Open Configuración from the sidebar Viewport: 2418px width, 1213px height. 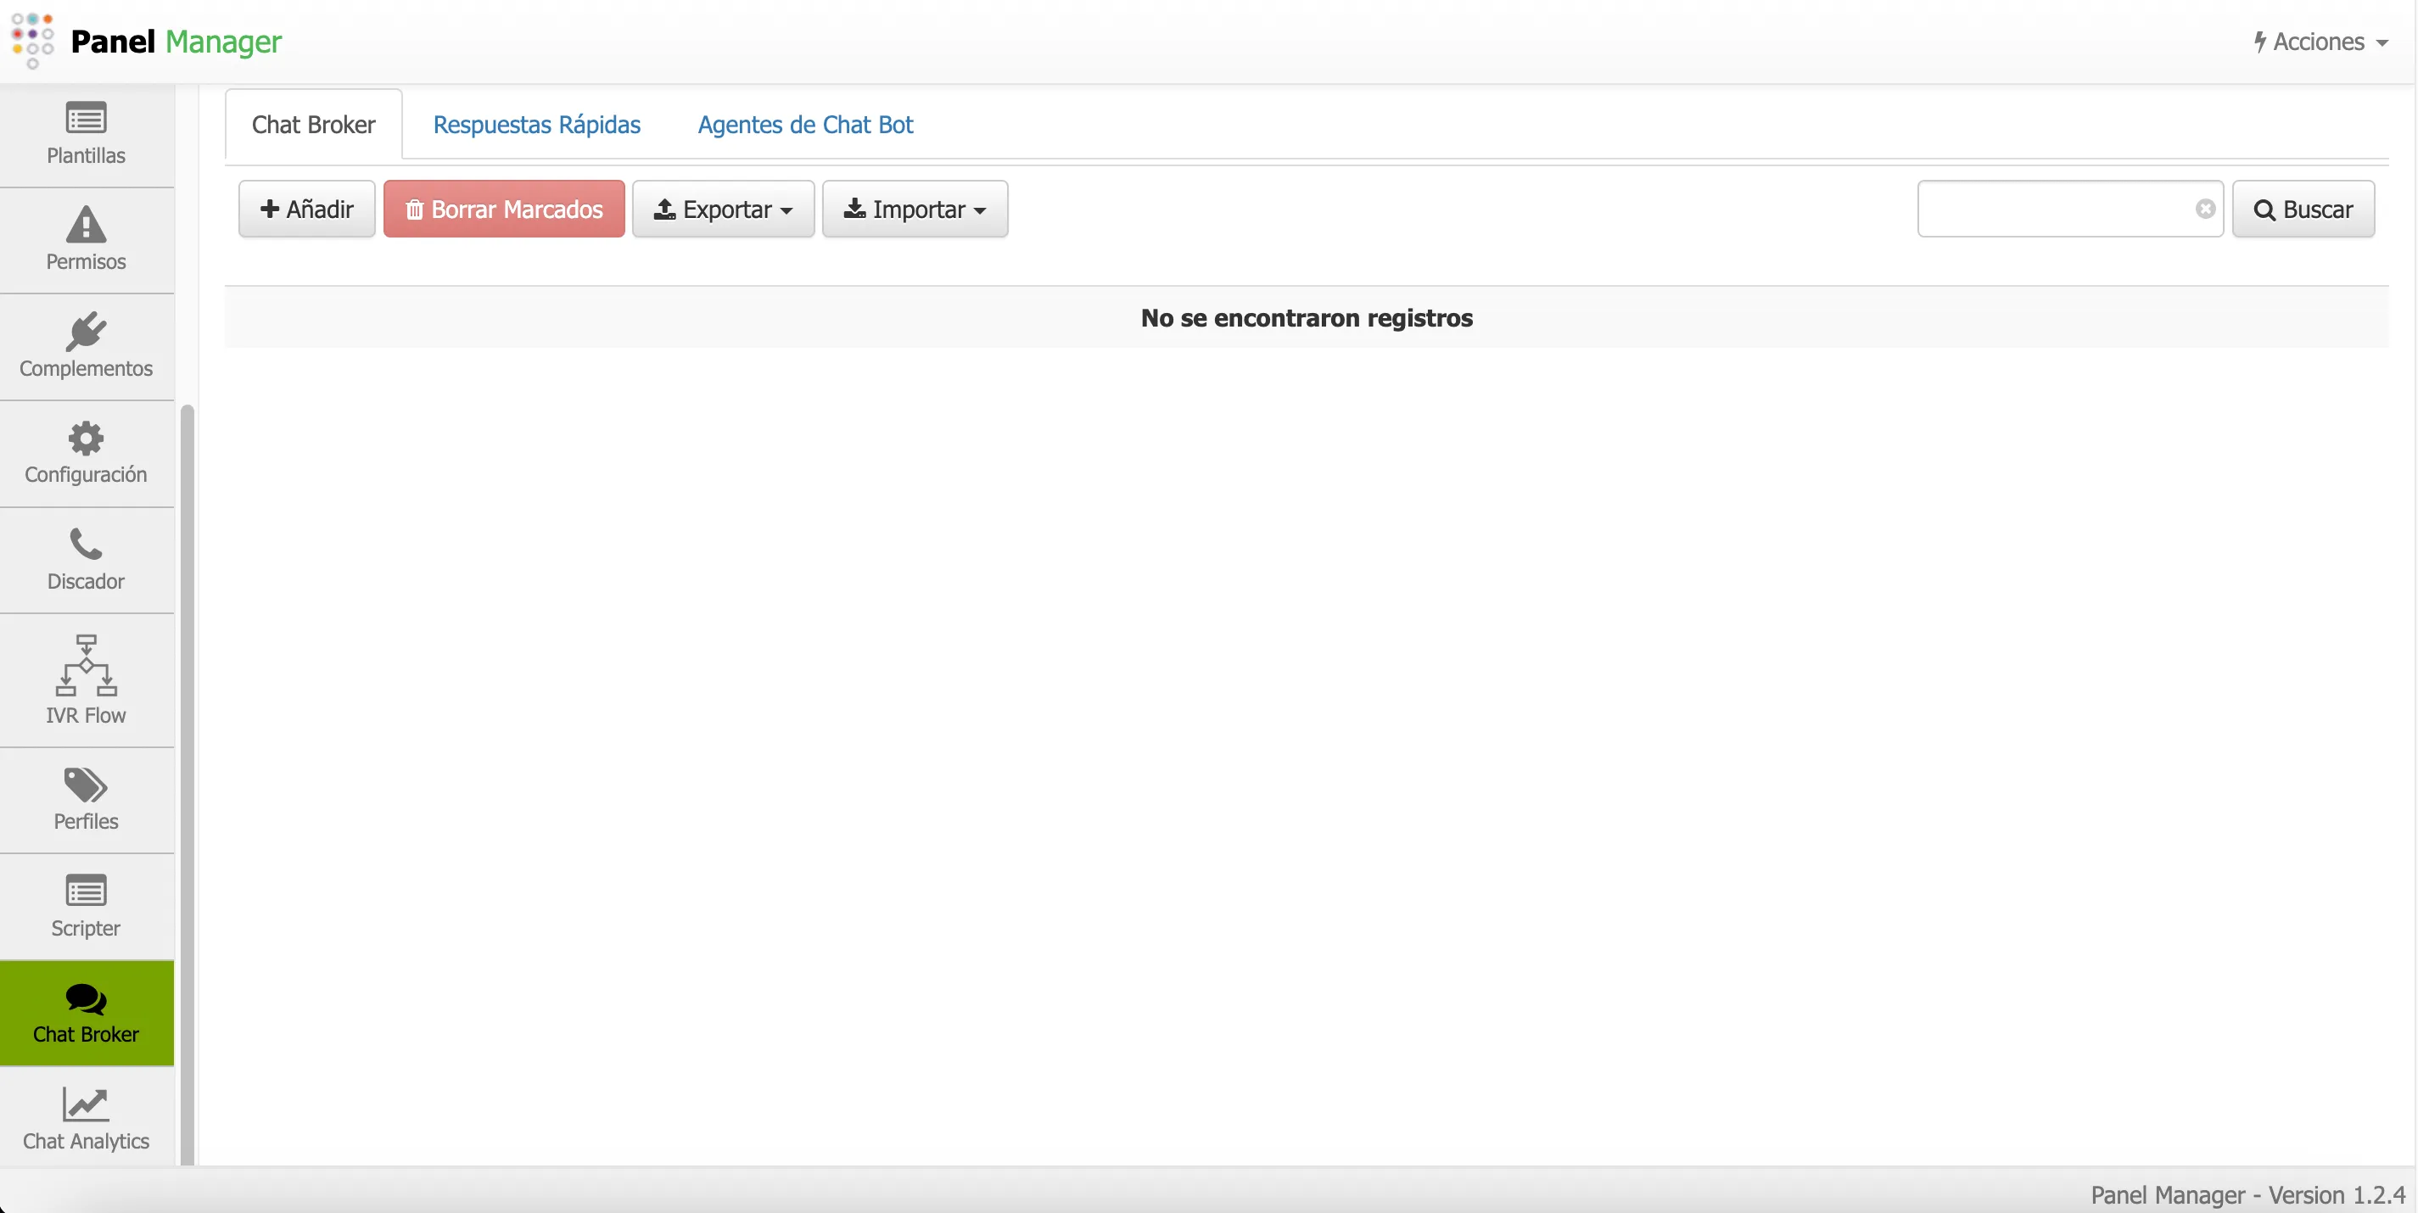pos(86,453)
